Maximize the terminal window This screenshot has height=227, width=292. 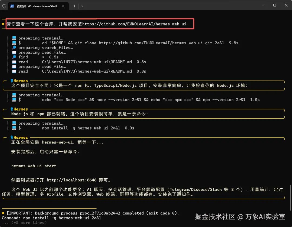274,5
